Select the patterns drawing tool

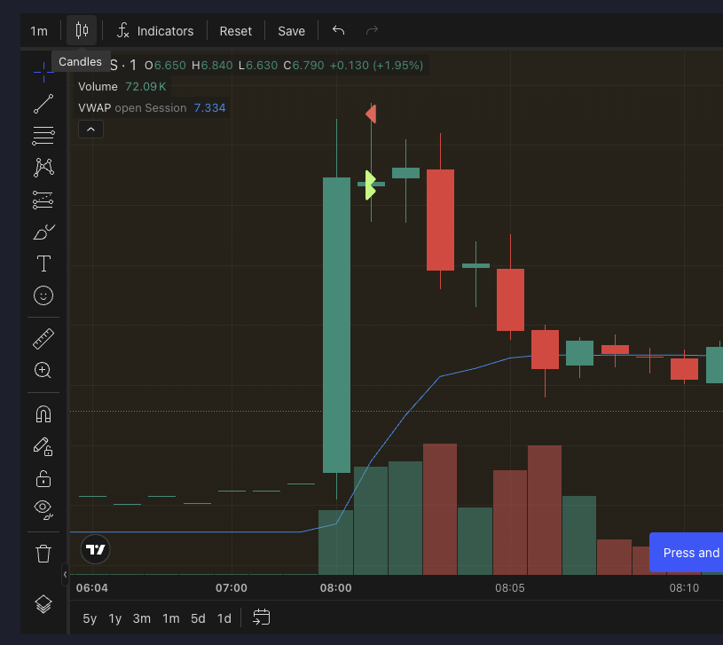[x=43, y=168]
